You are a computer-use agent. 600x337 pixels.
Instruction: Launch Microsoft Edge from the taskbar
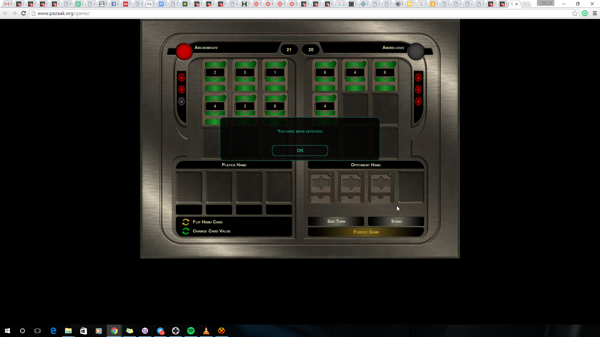53,331
